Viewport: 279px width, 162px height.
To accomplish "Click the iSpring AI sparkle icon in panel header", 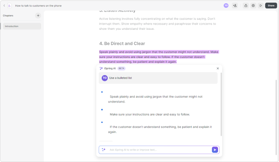I will pyautogui.click(x=101, y=68).
